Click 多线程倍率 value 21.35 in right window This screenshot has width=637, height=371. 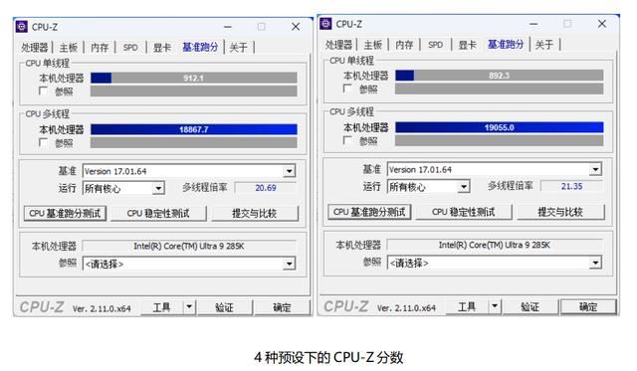pyautogui.click(x=571, y=186)
